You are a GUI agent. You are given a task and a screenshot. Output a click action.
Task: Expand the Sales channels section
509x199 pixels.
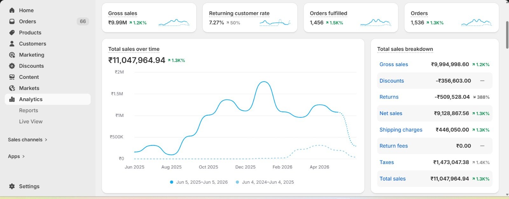tap(28, 140)
